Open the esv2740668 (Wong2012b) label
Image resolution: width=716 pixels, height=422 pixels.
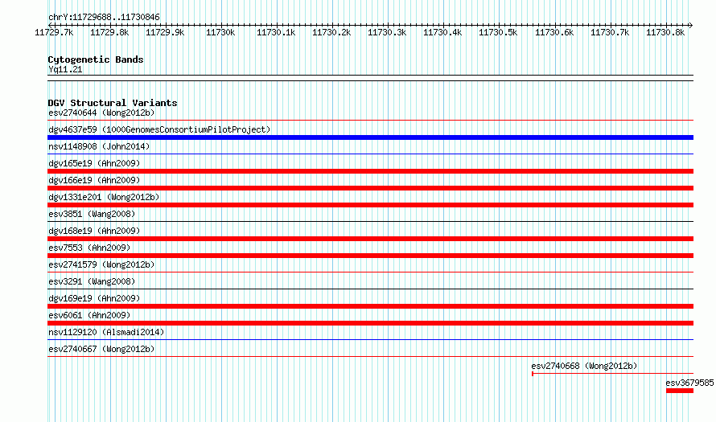(585, 366)
